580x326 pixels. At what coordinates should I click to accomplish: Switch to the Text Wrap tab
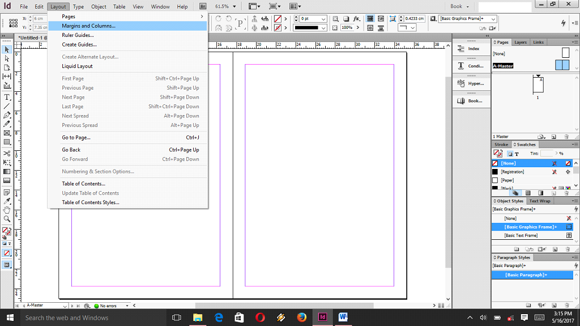[539, 201]
